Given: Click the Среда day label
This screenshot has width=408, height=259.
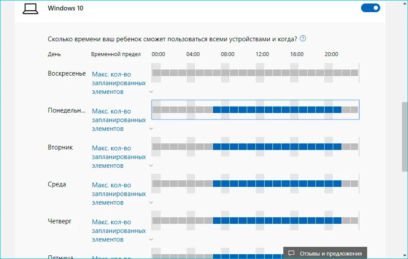Looking at the screenshot, I should pyautogui.click(x=57, y=184).
